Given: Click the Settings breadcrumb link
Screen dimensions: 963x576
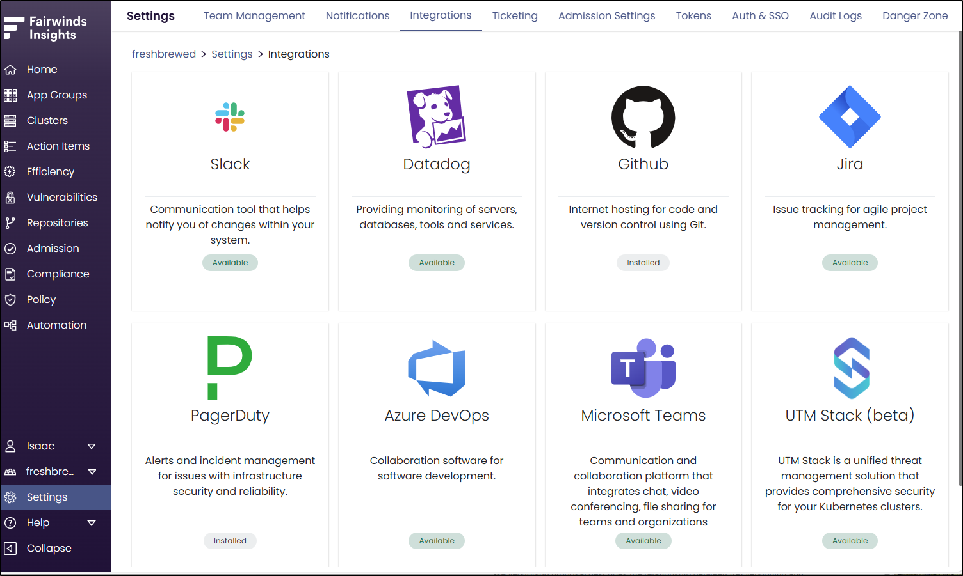Looking at the screenshot, I should point(232,54).
